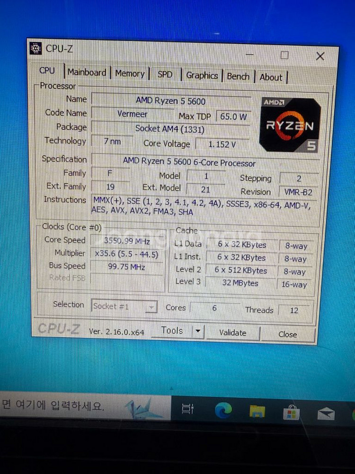Launch Microsoft Edge from the taskbar
Viewport: 355px width, 474px height.
tap(223, 411)
